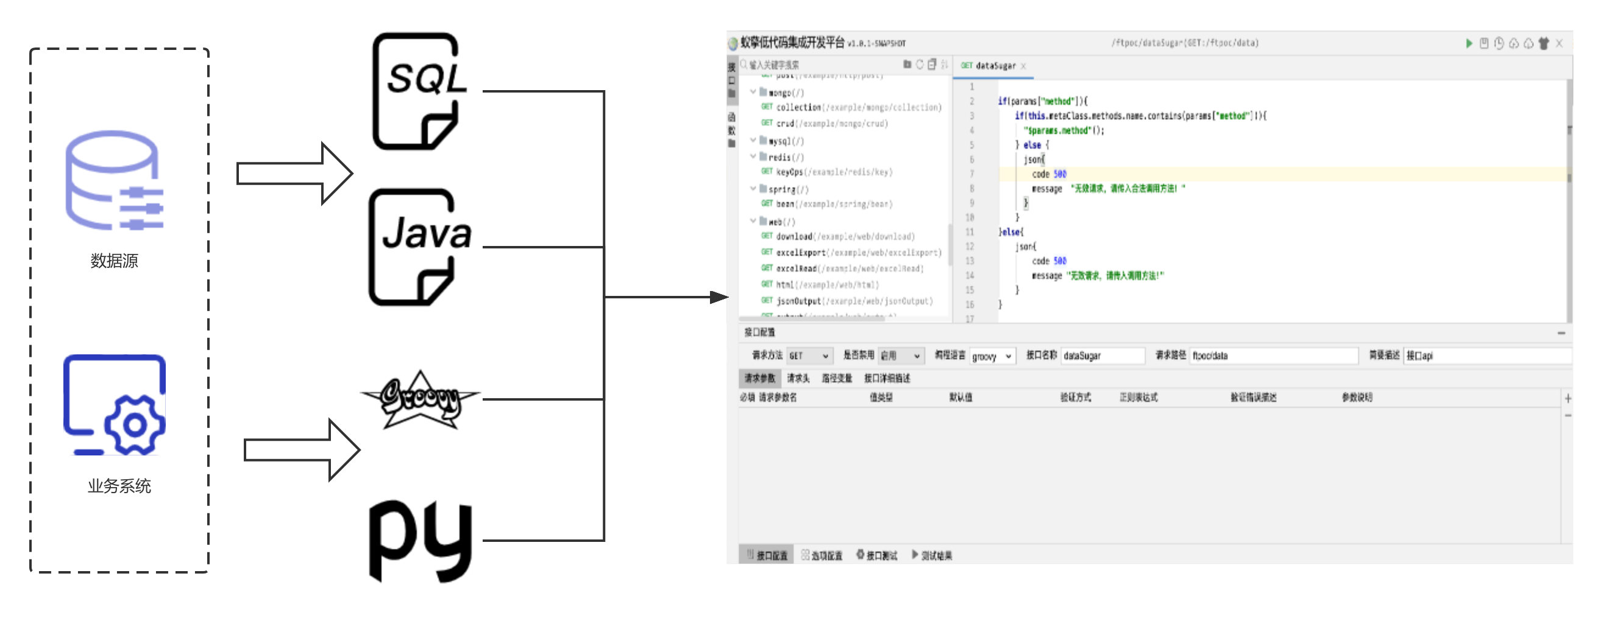
Task: Add a request parameter row with plus
Action: [x=1568, y=398]
